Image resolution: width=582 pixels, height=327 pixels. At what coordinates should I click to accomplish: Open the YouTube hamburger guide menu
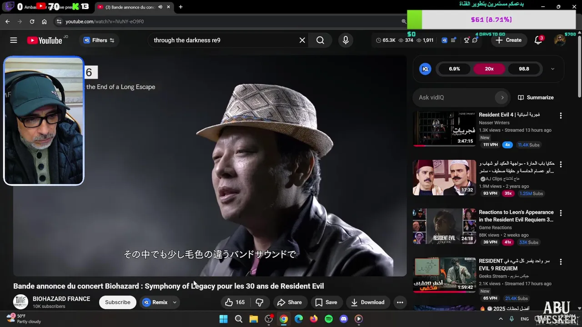point(14,40)
